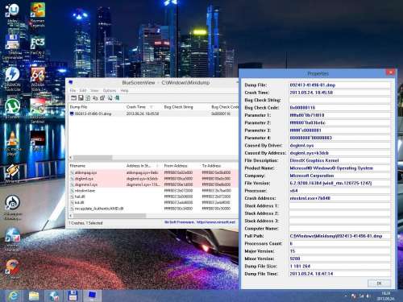The height and width of the screenshot is (302, 403).
Task: Open the Total Commander desktop shortcut
Action: click(x=12, y=47)
